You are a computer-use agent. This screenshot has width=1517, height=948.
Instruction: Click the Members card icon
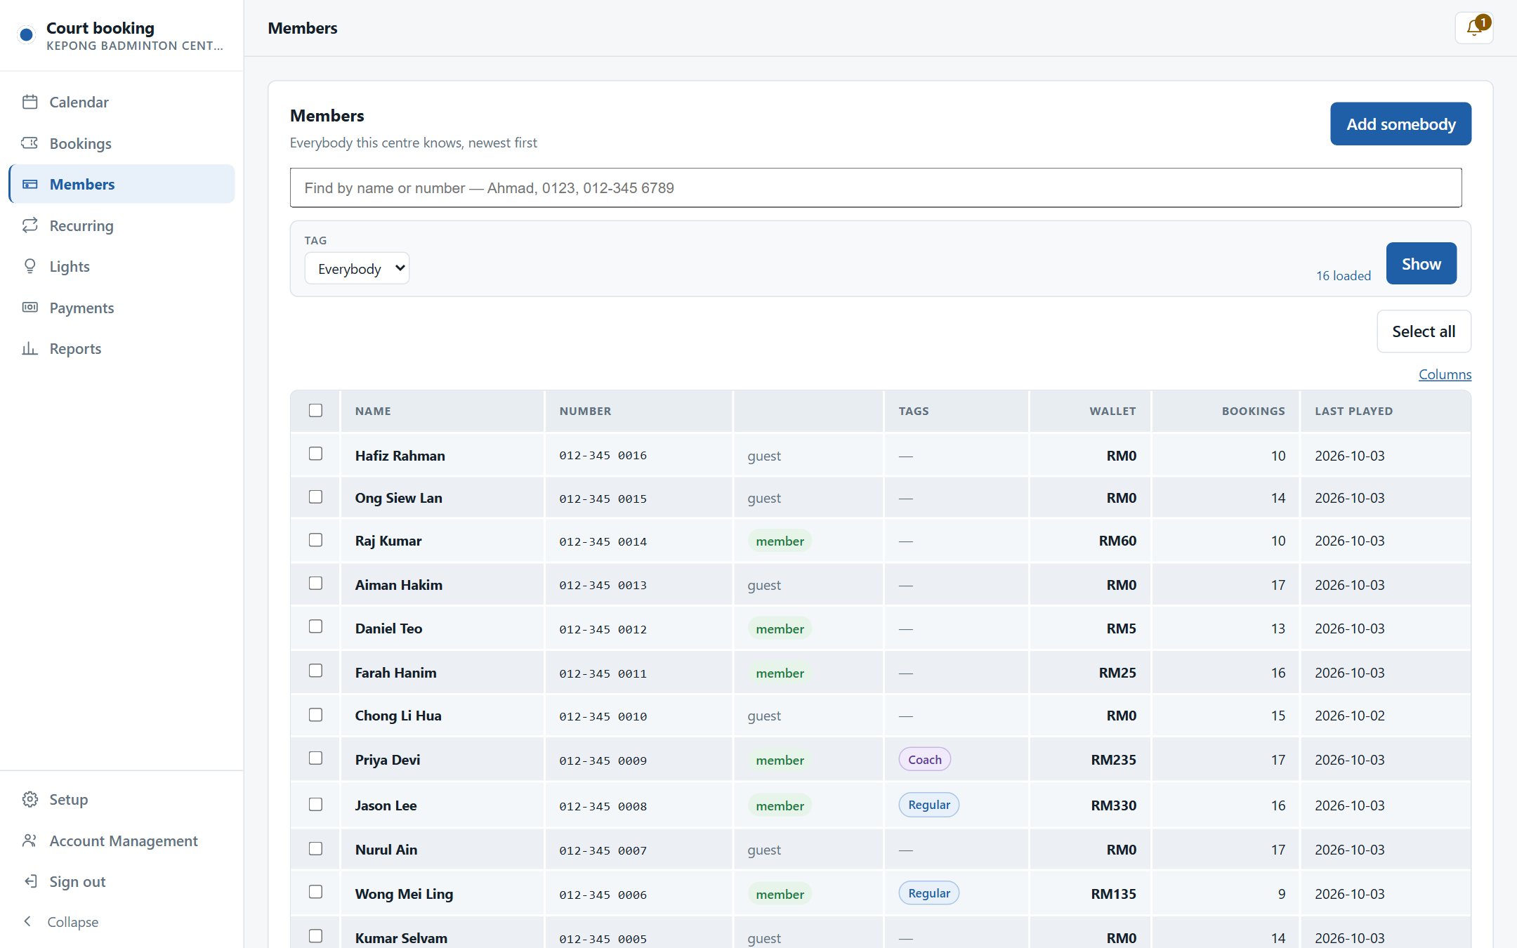tap(29, 184)
